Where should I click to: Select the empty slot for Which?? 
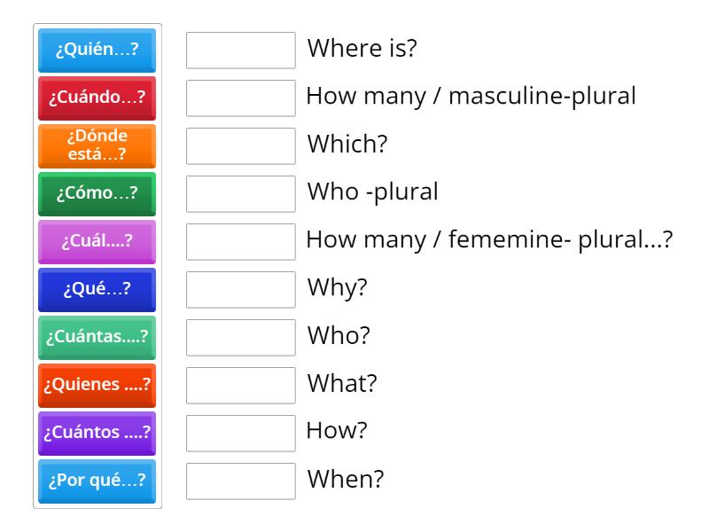click(241, 145)
